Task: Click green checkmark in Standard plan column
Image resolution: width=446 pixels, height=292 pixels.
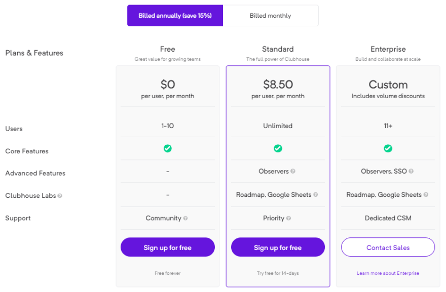Action: 278,148
